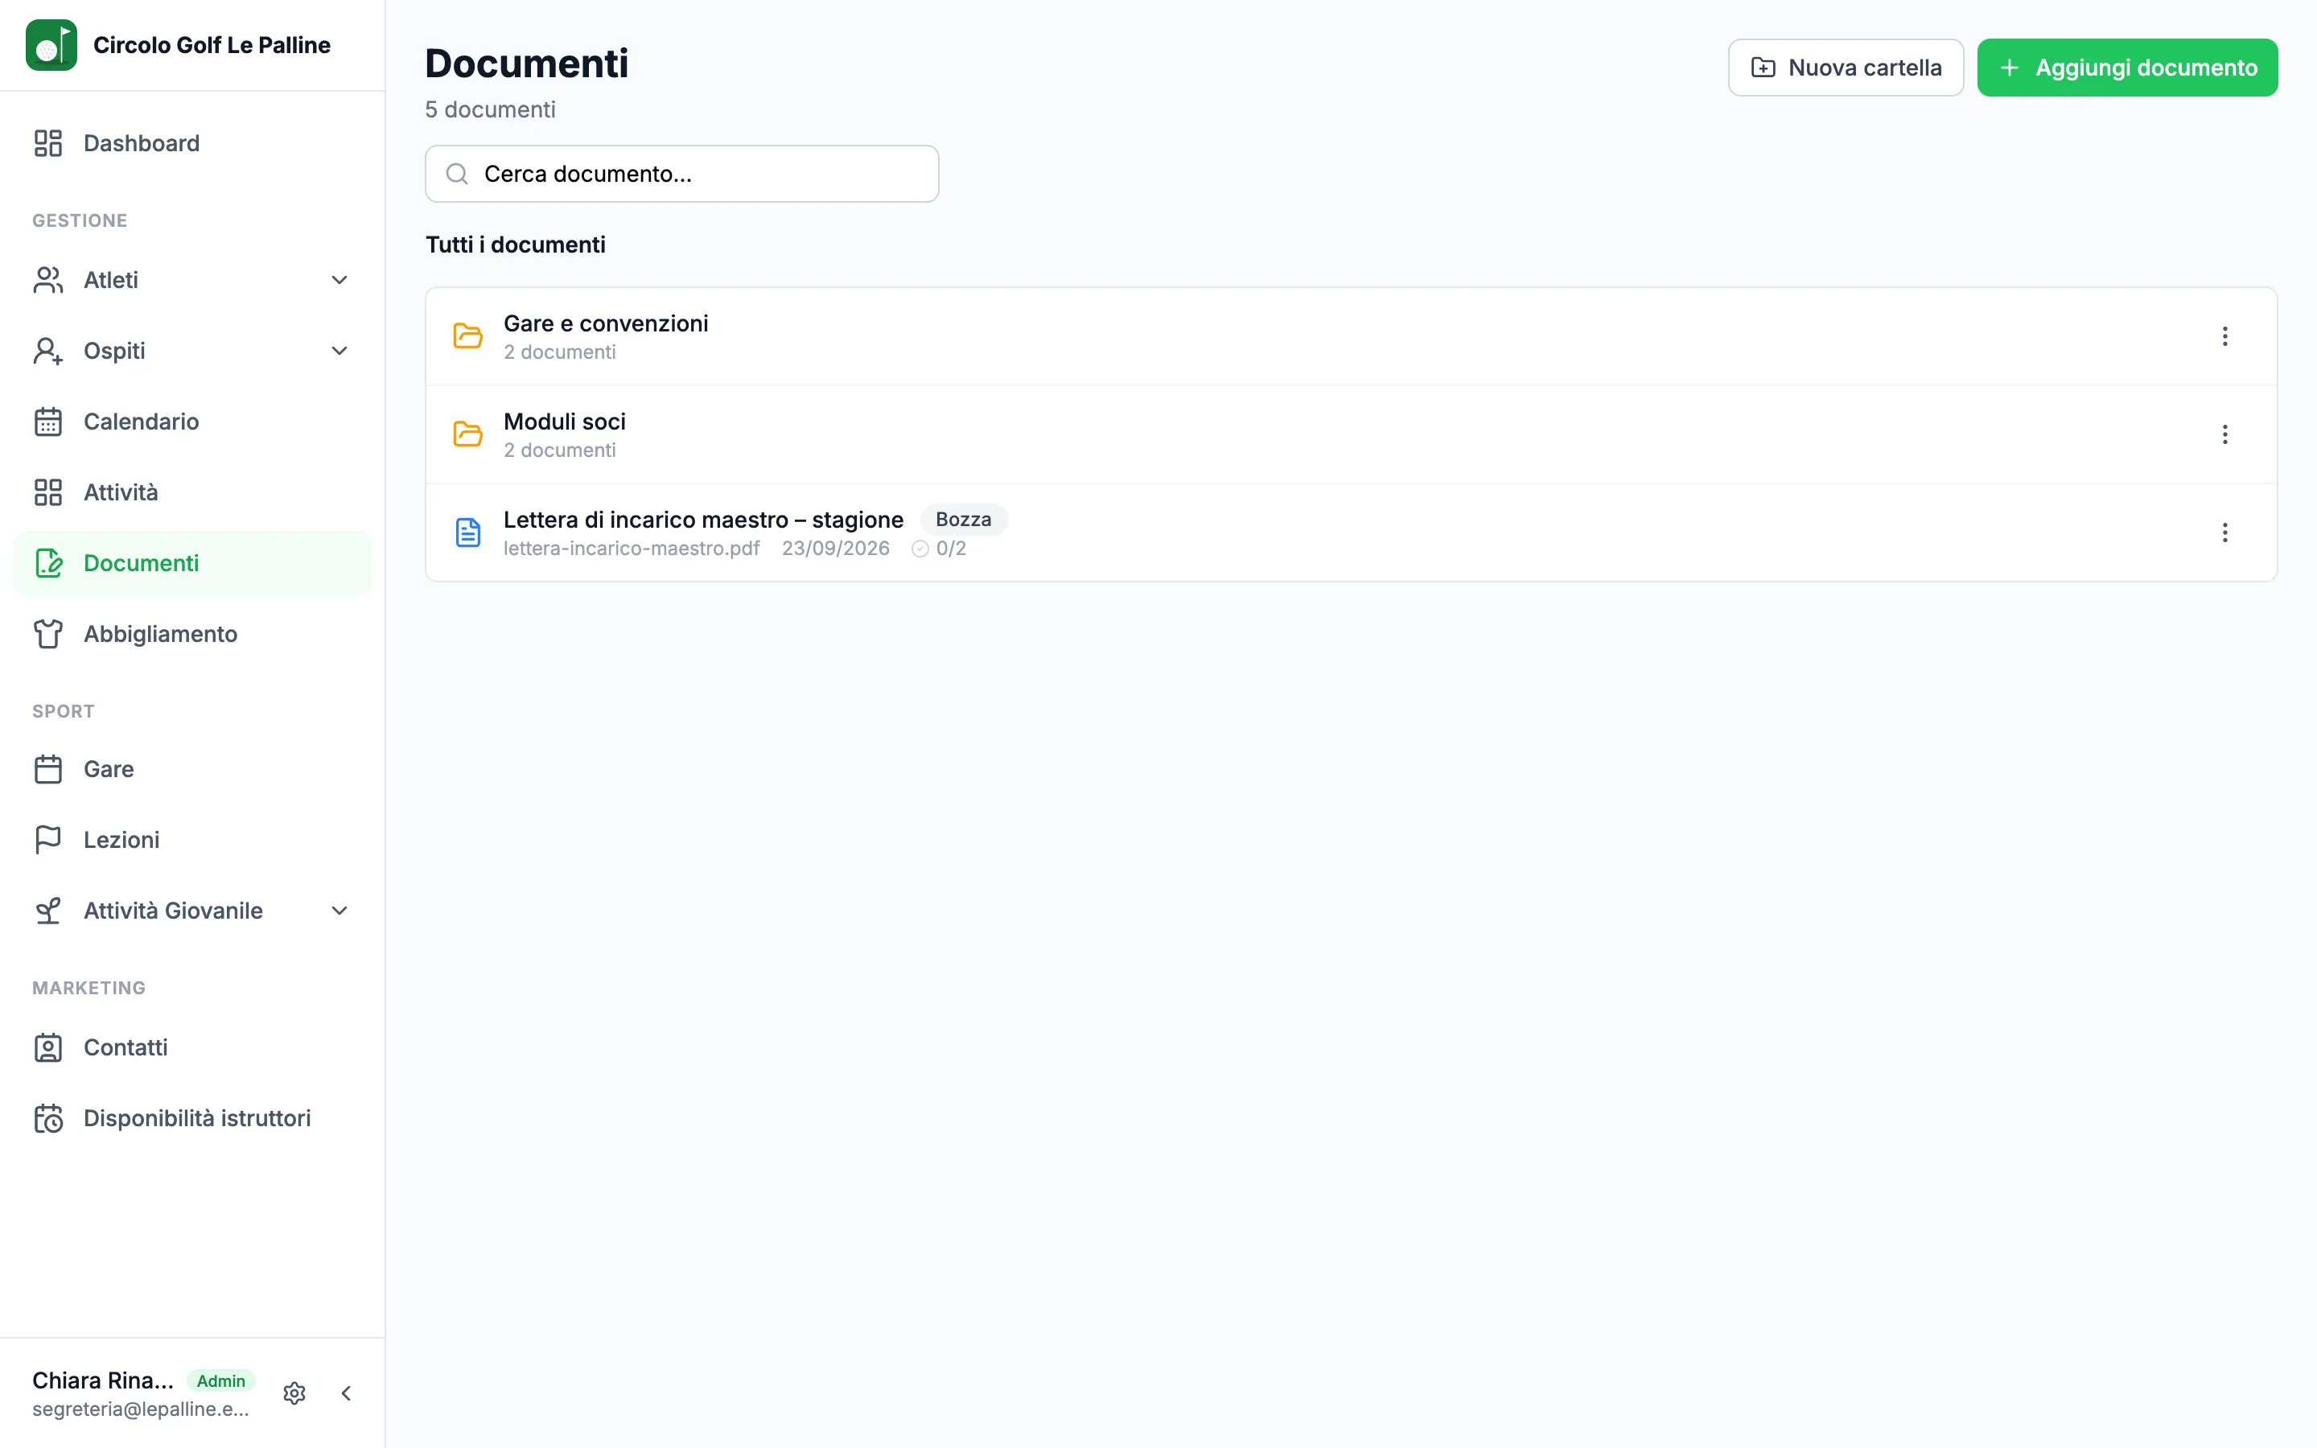Click the Nuova cartella button

[x=1845, y=68]
